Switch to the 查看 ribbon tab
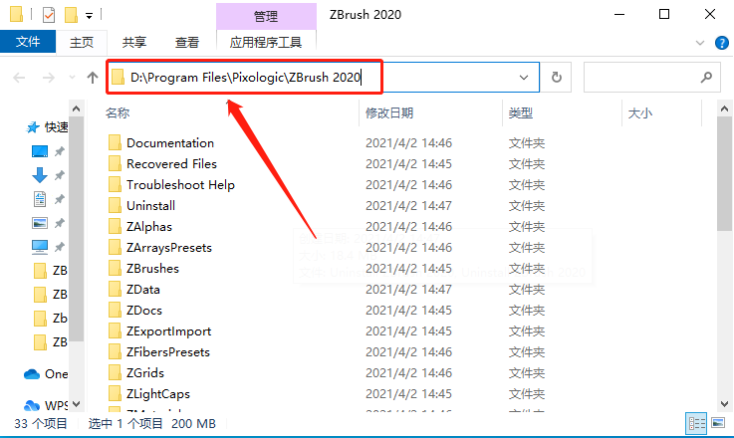 [187, 42]
